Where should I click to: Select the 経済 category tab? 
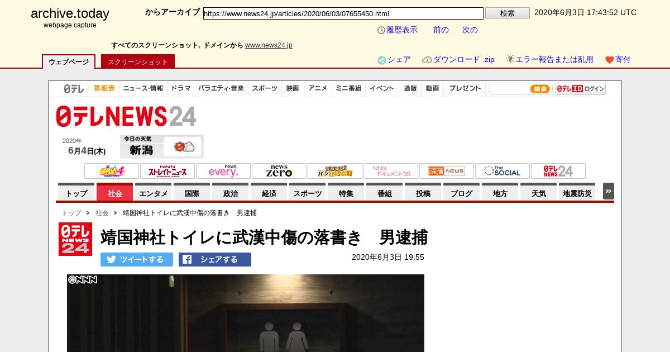269,192
